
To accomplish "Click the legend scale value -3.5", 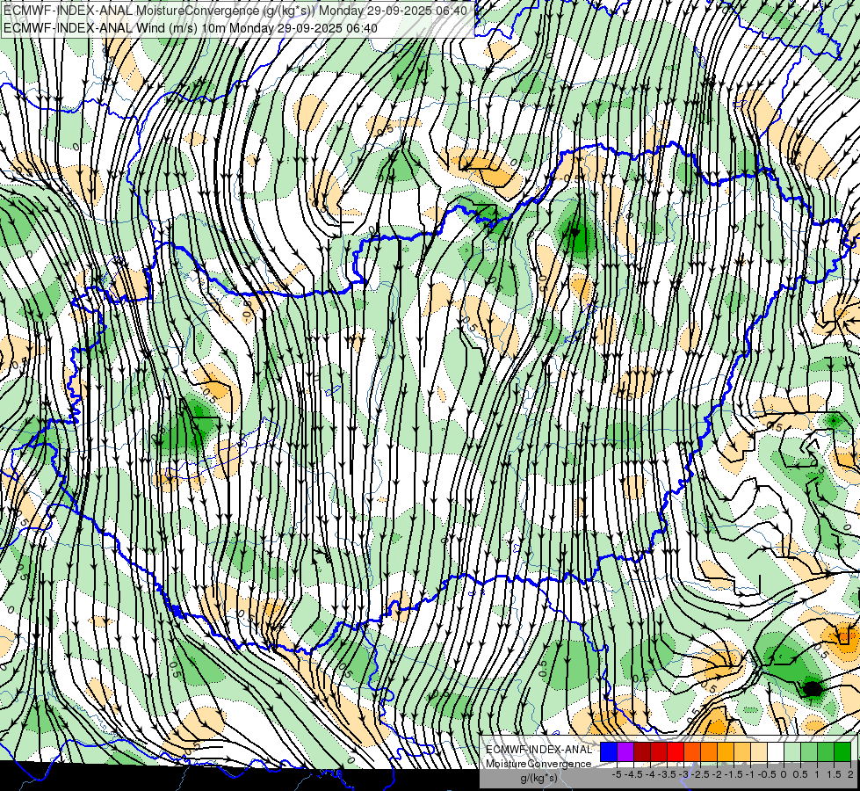I will [667, 774].
